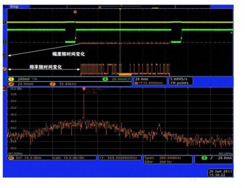245x188 pixels.
Task: Select channel 1 ground level marker
Action: pyautogui.click(x=4, y=22)
